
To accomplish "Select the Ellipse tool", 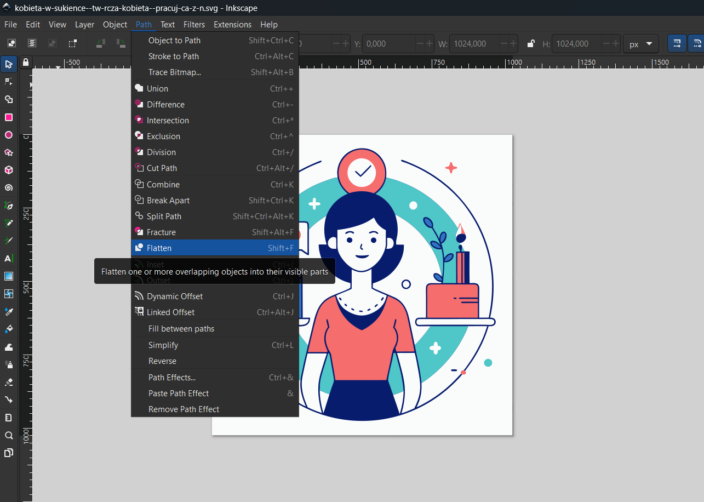I will tap(9, 135).
